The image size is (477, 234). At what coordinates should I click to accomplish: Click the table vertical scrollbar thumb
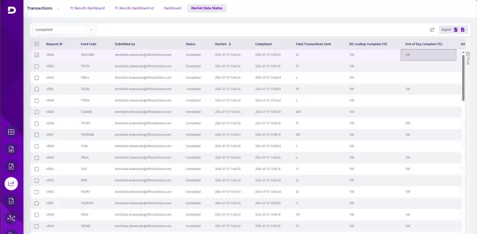click(463, 78)
